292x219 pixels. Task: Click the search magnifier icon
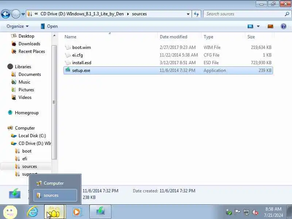point(287,14)
